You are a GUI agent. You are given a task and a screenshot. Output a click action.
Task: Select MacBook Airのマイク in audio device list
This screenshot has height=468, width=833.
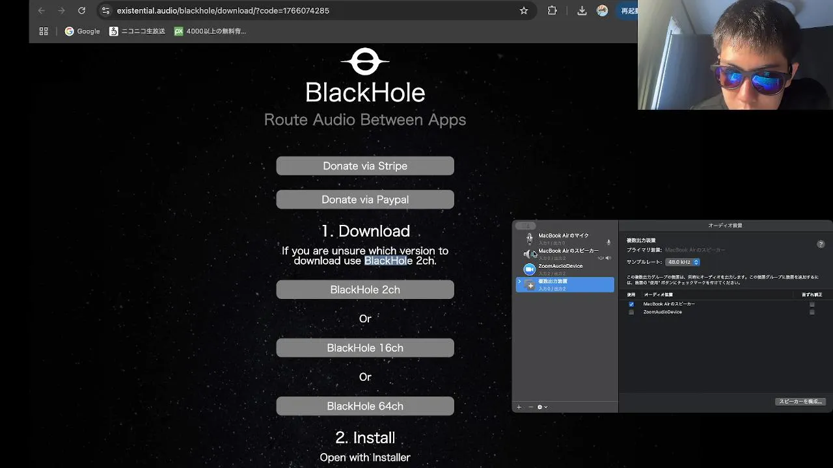click(x=565, y=238)
